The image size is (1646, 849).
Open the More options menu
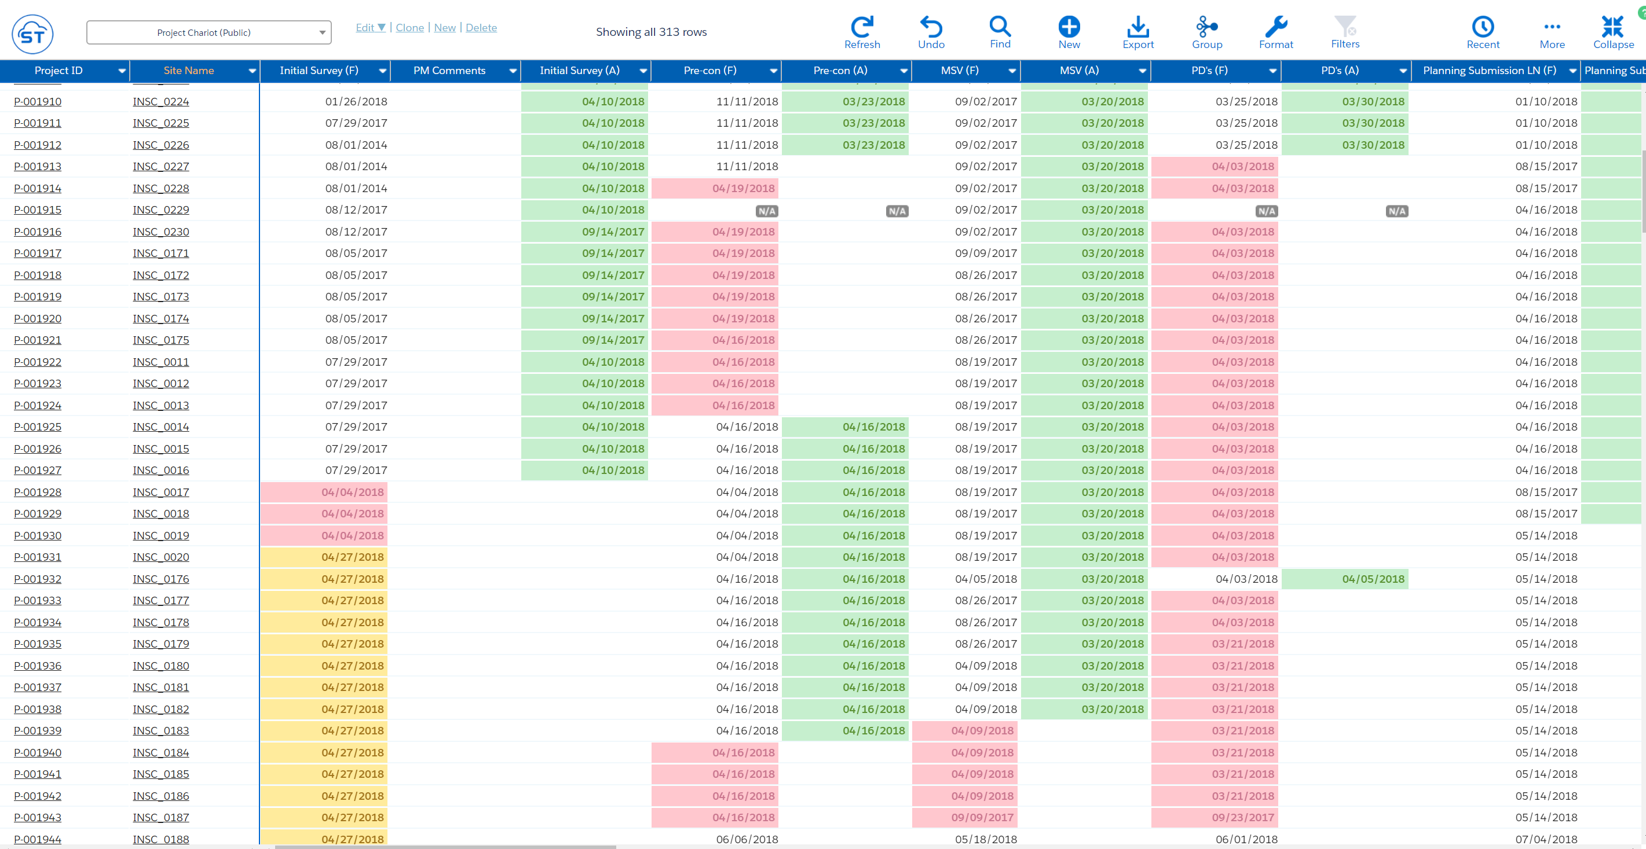point(1552,32)
